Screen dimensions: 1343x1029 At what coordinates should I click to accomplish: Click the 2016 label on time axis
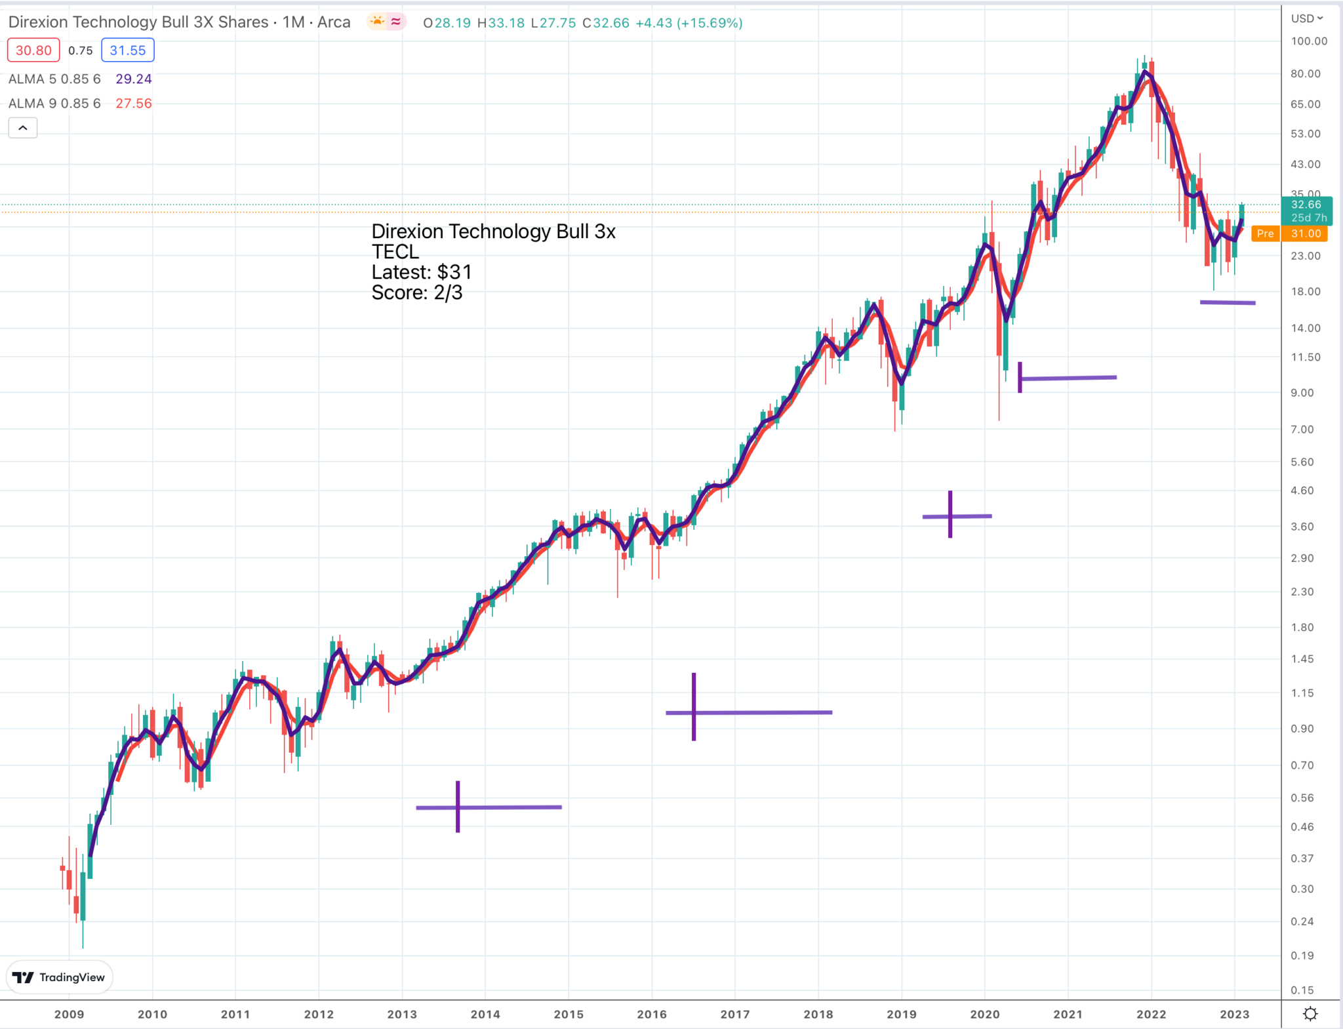(x=652, y=1014)
